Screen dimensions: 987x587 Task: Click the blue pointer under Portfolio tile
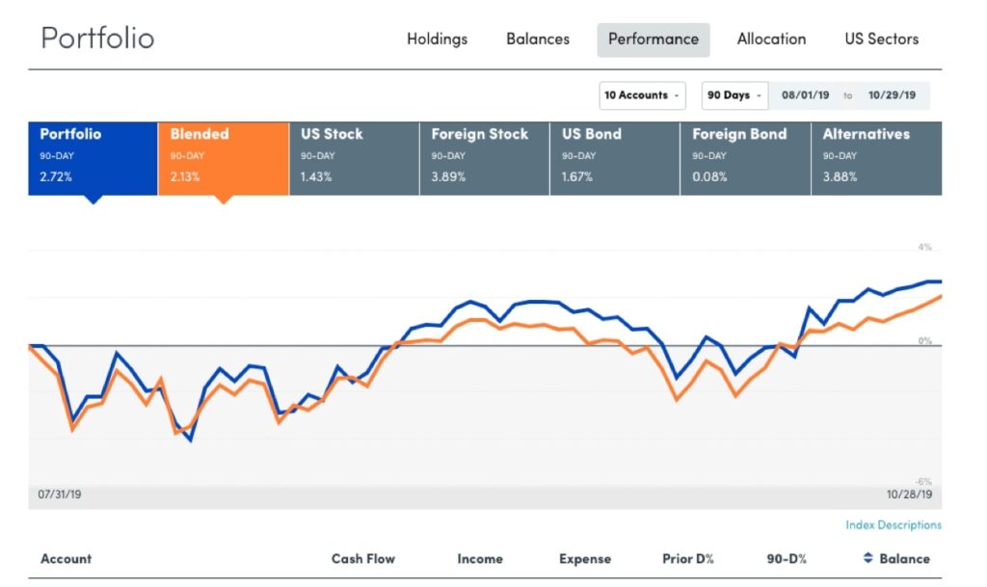click(x=93, y=200)
